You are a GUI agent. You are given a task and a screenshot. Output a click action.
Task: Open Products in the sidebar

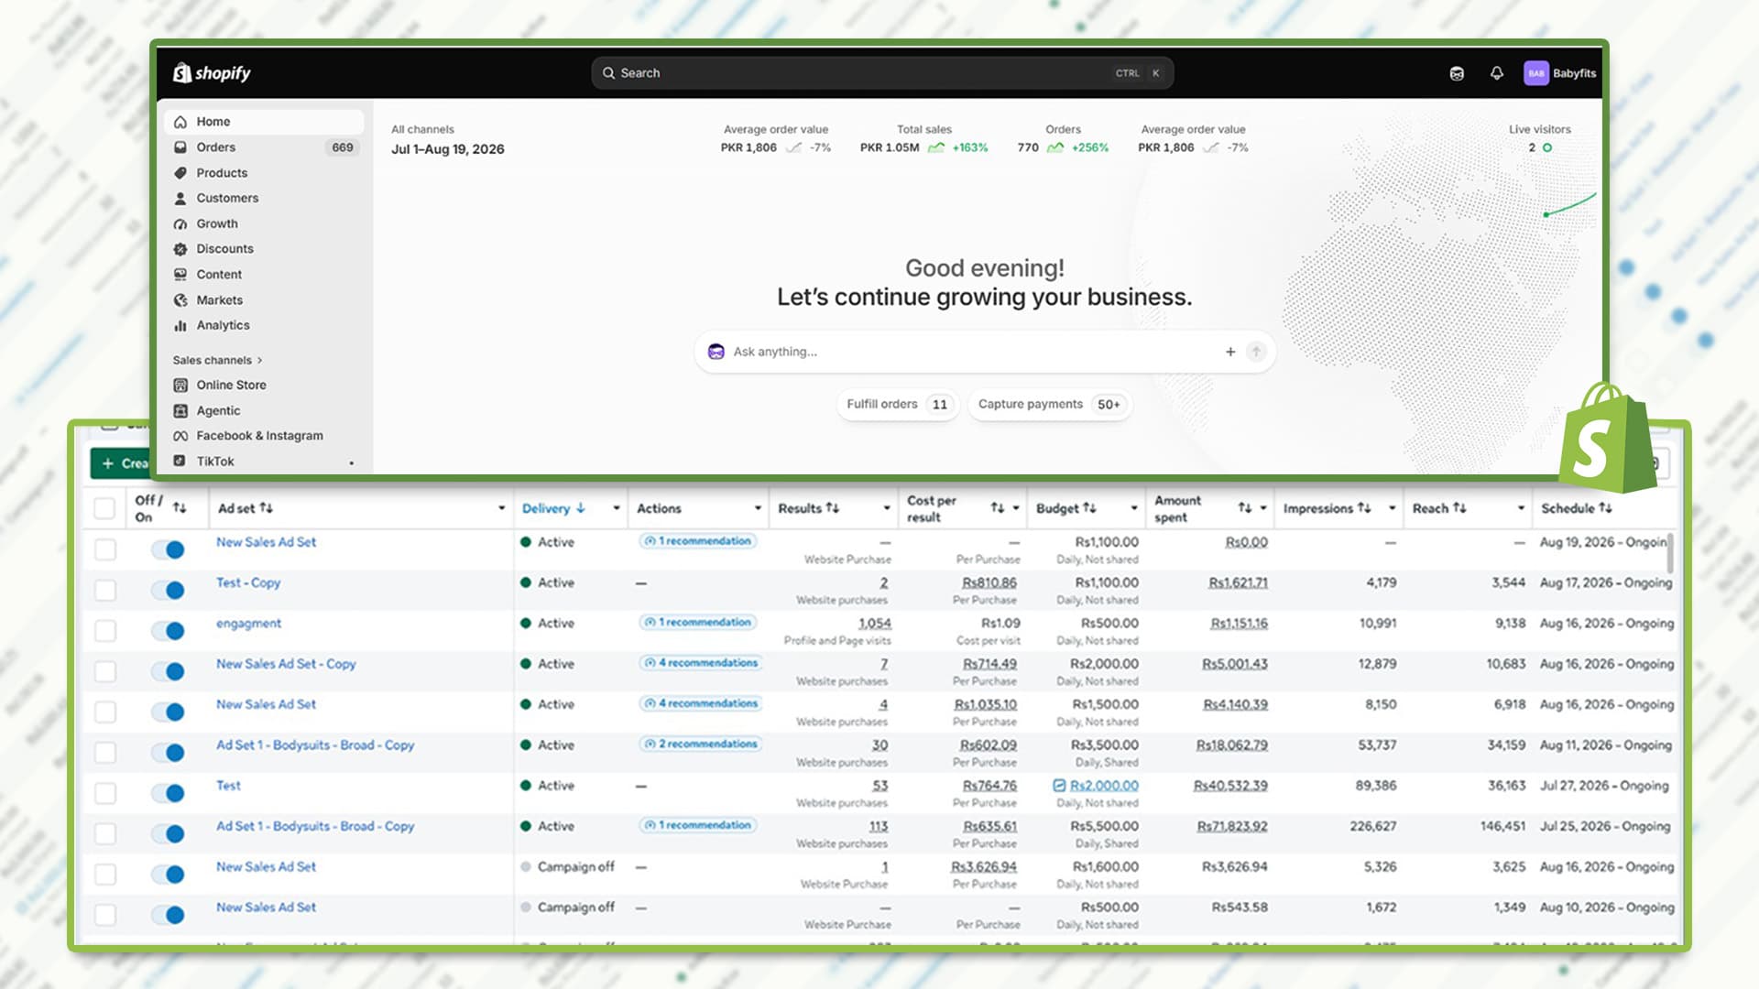coord(264,173)
